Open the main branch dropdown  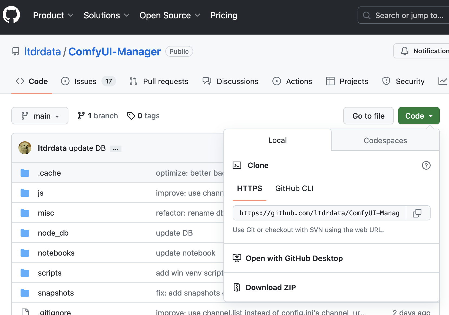coord(40,116)
